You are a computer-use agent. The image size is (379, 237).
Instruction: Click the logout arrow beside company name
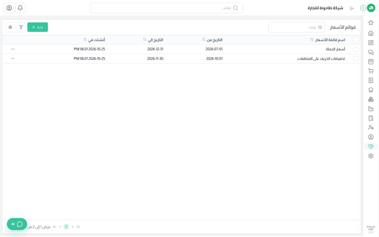coord(352,8)
